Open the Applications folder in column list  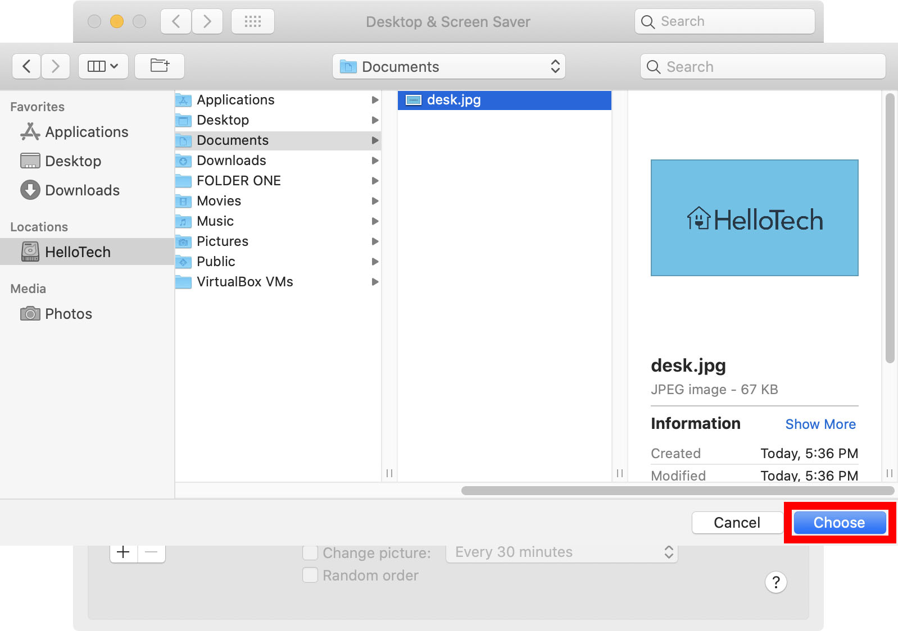pyautogui.click(x=278, y=100)
